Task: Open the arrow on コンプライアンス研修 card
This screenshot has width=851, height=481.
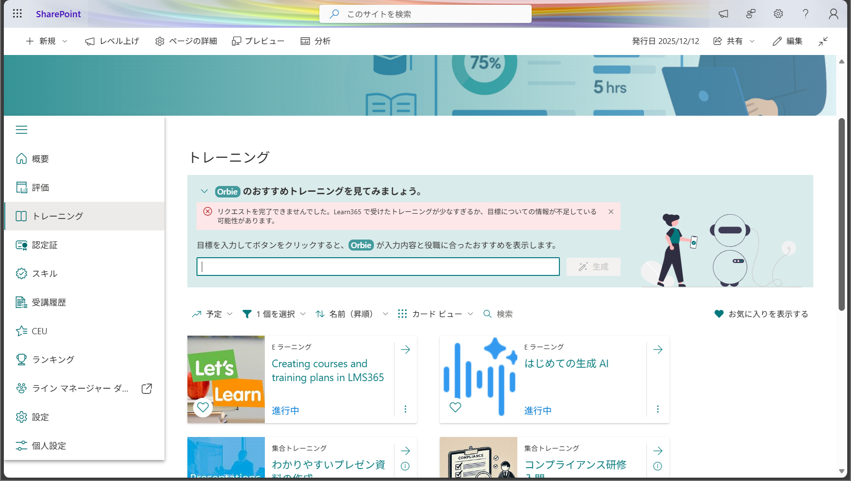Action: click(x=658, y=451)
